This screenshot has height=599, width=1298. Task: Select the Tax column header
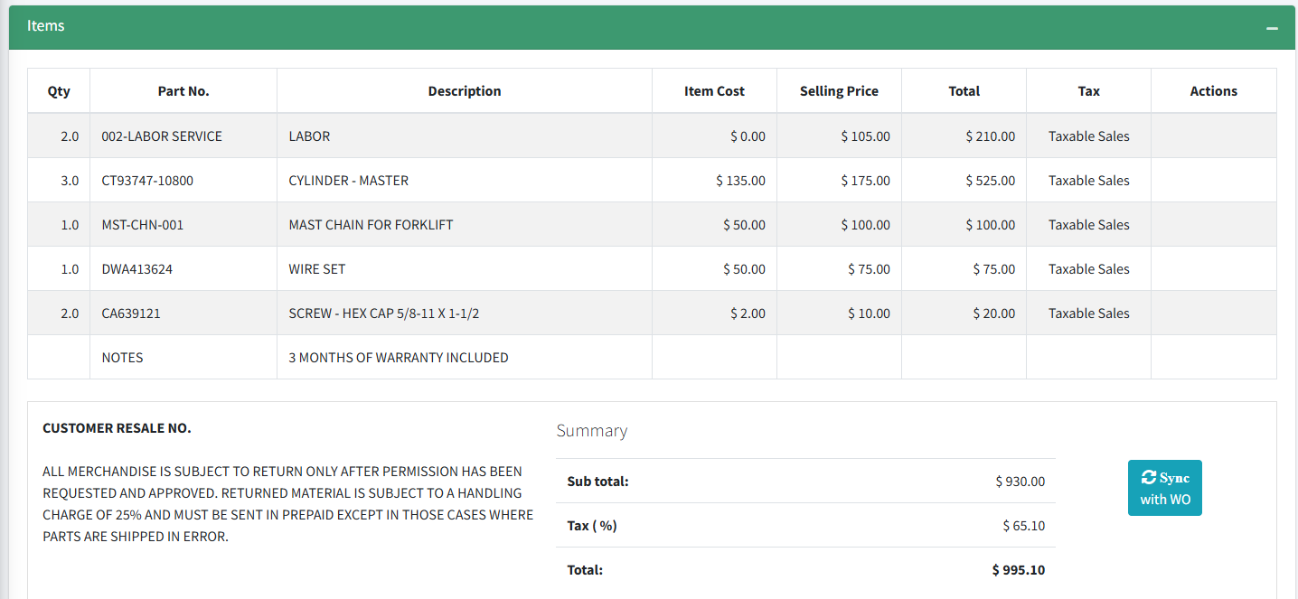click(x=1088, y=91)
